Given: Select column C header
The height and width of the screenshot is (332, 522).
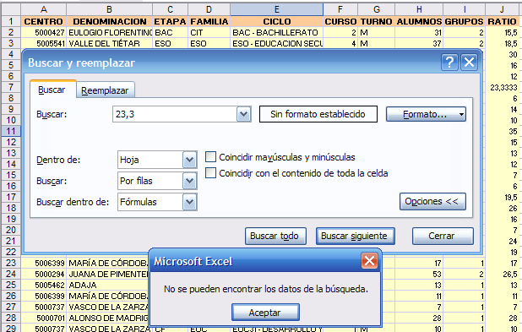Looking at the screenshot, I should pyautogui.click(x=170, y=9).
